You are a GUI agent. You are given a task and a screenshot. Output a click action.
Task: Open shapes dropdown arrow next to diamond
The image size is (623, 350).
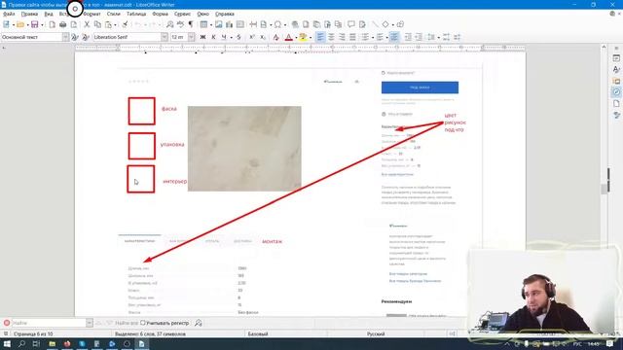pyautogui.click(x=392, y=25)
